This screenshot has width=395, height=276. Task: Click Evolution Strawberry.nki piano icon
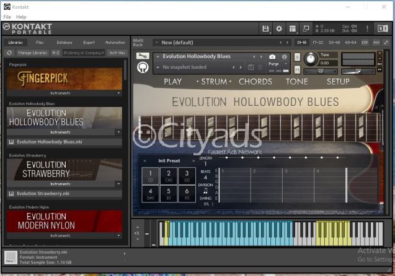pyautogui.click(x=11, y=194)
